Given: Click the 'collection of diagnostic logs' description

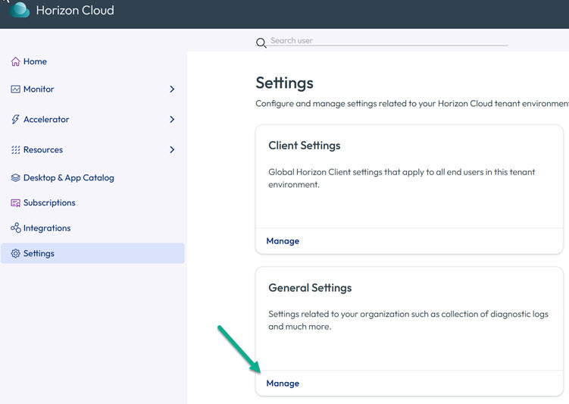Looking at the screenshot, I should [408, 320].
